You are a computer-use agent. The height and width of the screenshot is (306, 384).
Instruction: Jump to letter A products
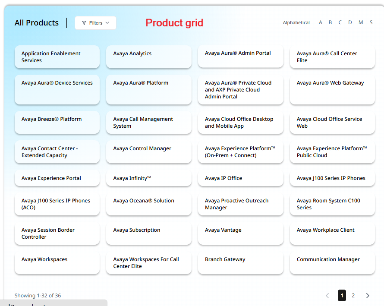[x=320, y=22]
